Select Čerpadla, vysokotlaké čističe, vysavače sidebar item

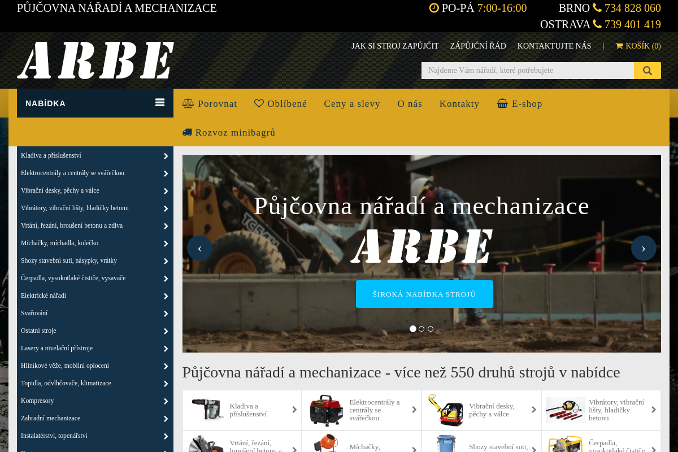click(95, 278)
